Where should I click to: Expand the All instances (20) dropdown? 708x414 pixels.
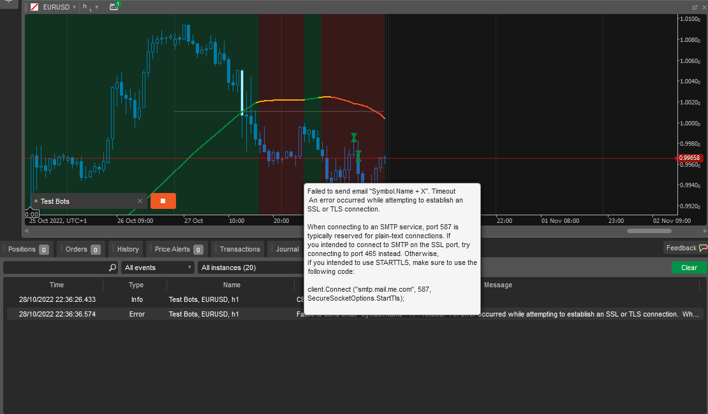point(251,268)
